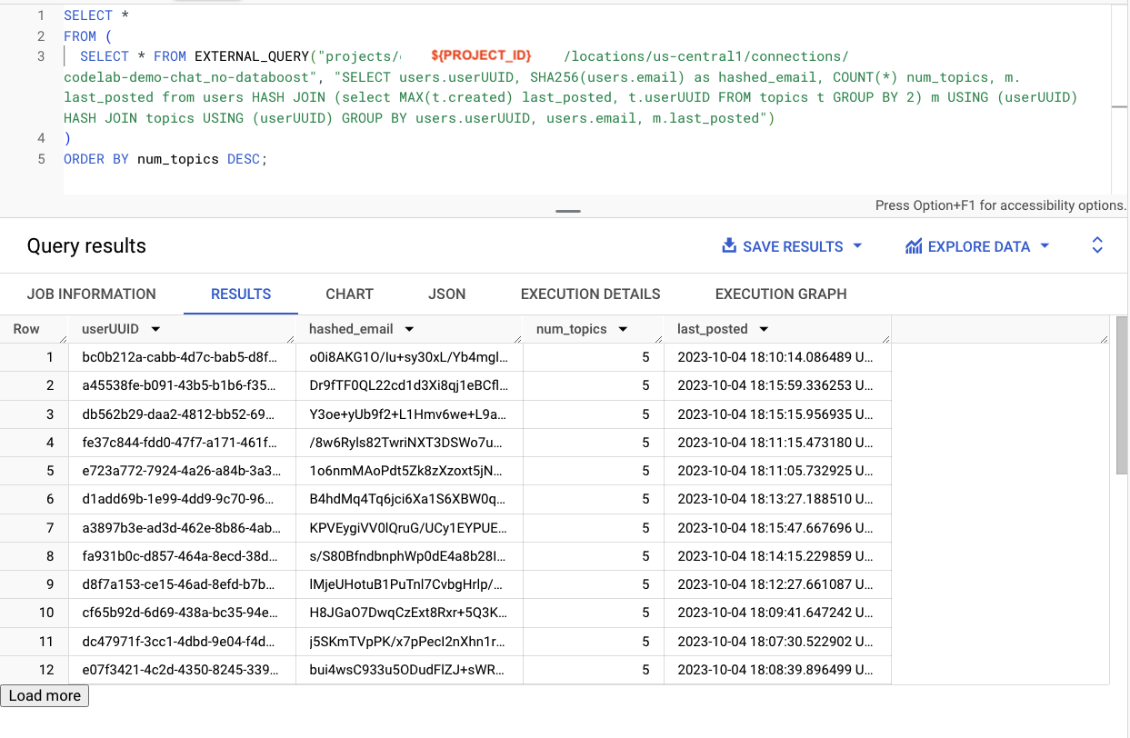View the Execution Graph tab
This screenshot has height=738, width=1130.
(x=780, y=294)
